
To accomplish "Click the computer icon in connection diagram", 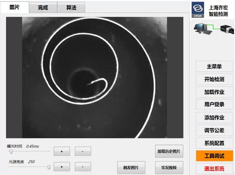I will (203, 29).
